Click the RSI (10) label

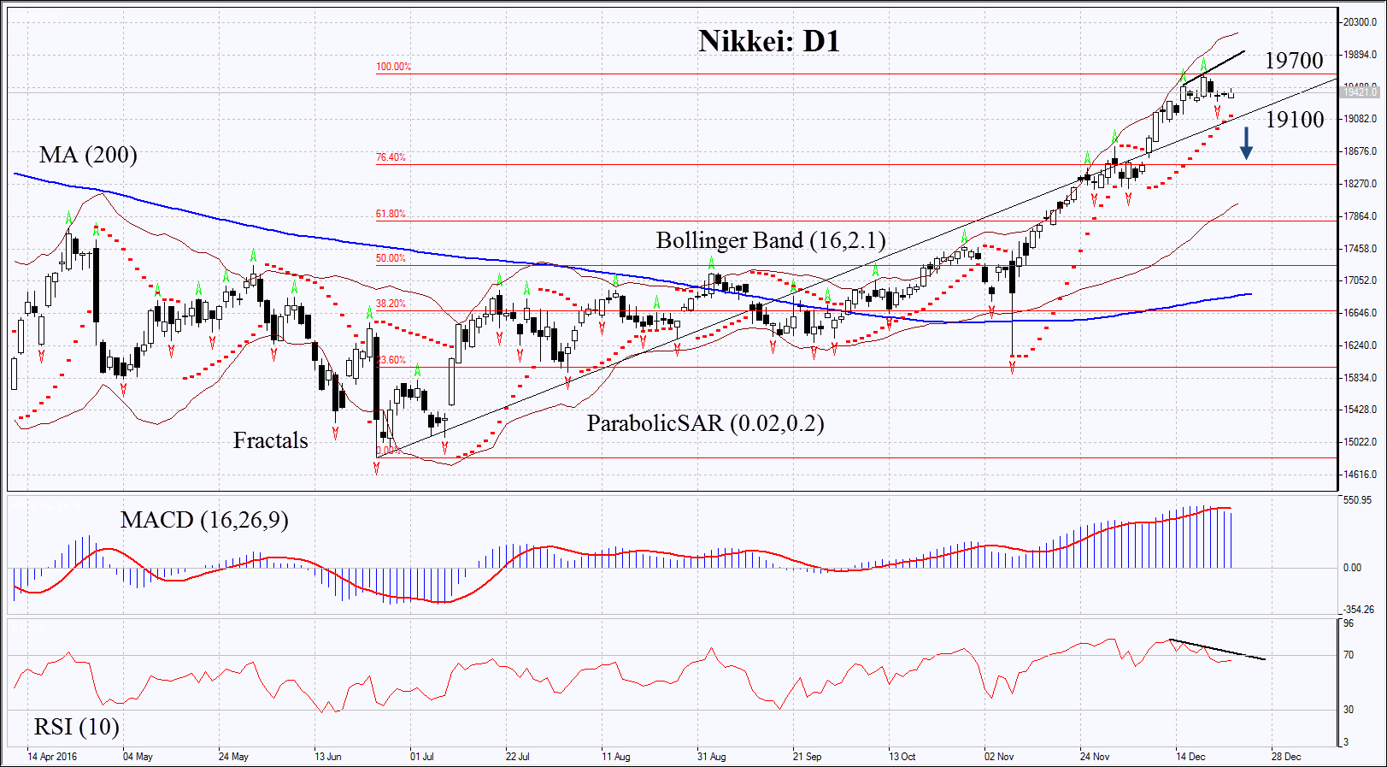(x=76, y=727)
